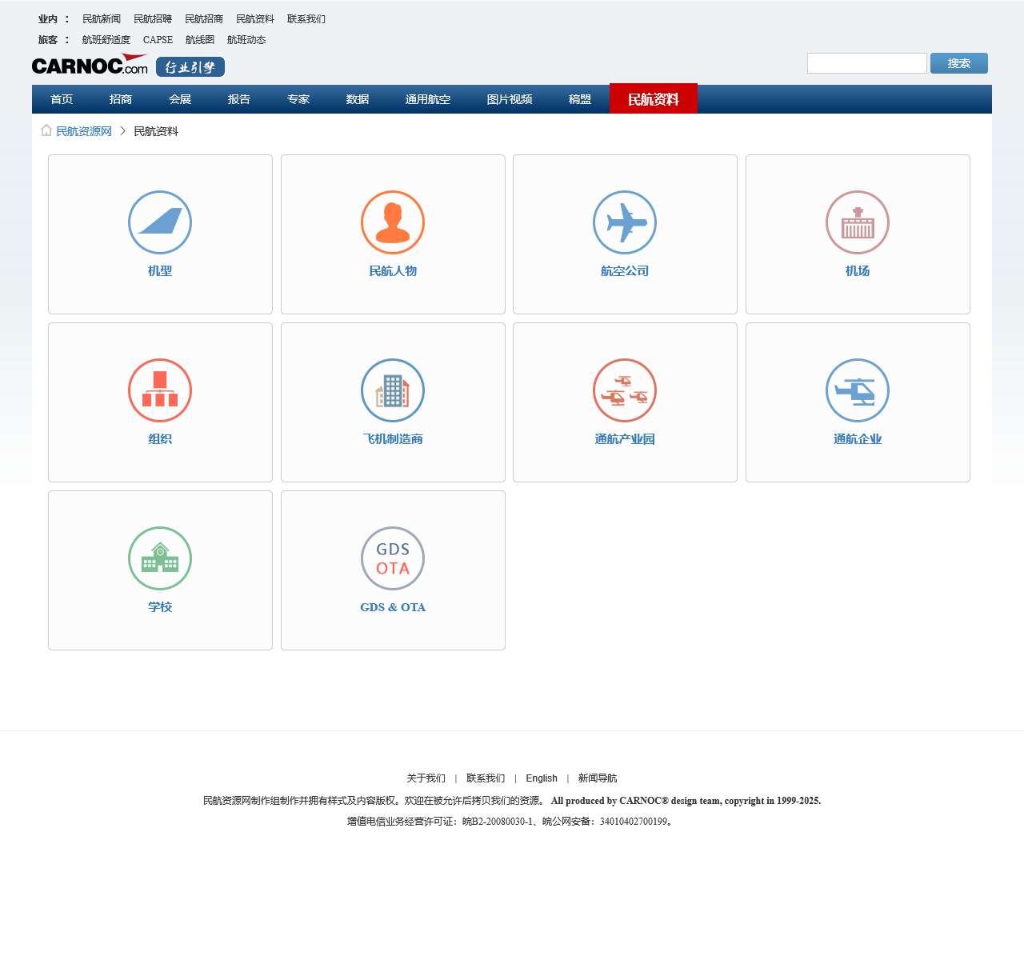Go to the 首页 navigation tab
The width and height of the screenshot is (1024, 956).
pos(62,99)
